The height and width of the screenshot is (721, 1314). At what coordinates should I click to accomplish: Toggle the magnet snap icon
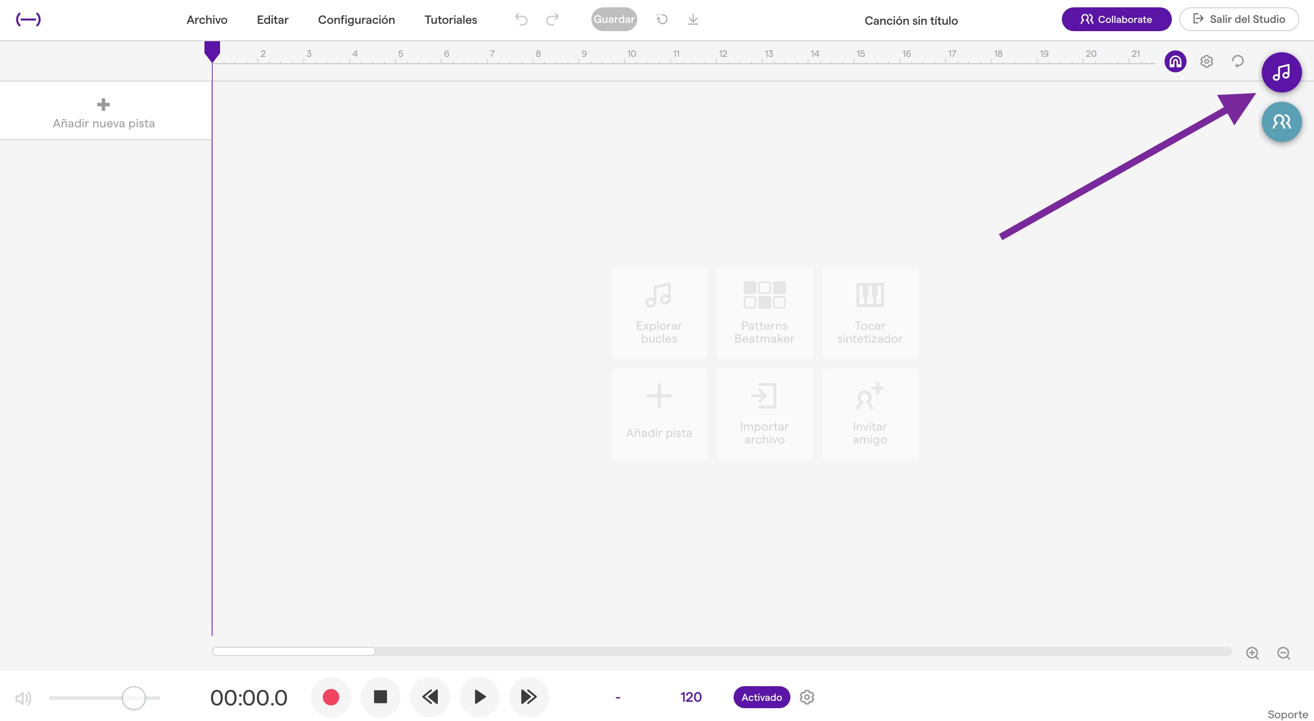coord(1175,62)
